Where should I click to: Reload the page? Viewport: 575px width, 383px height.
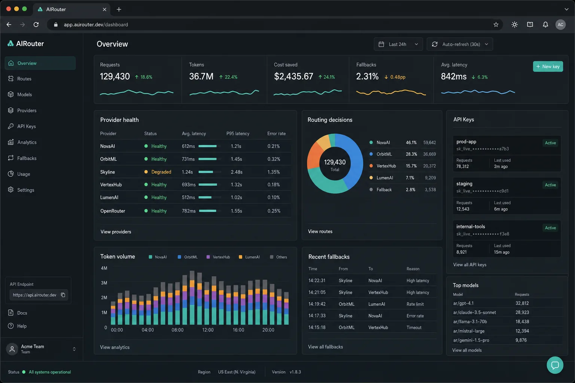36,25
